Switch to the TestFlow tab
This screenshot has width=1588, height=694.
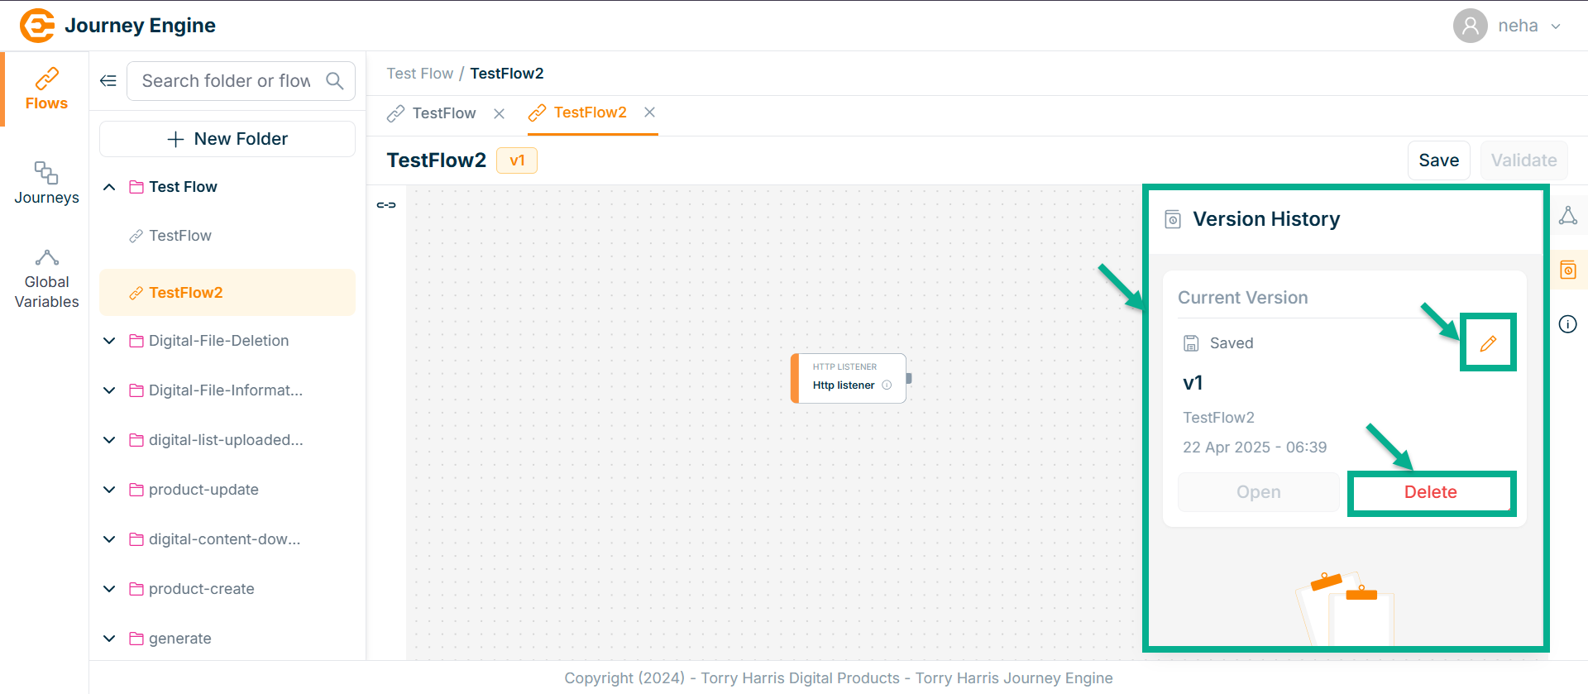pos(443,113)
